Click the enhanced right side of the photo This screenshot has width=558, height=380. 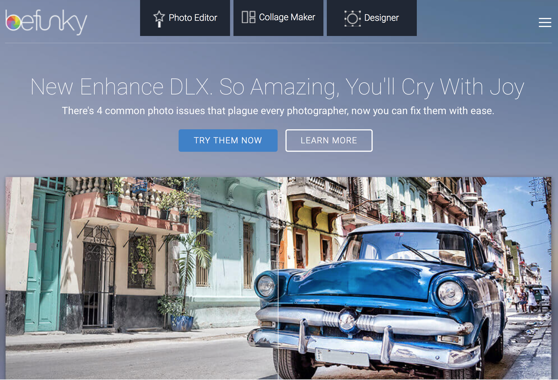[415, 278]
